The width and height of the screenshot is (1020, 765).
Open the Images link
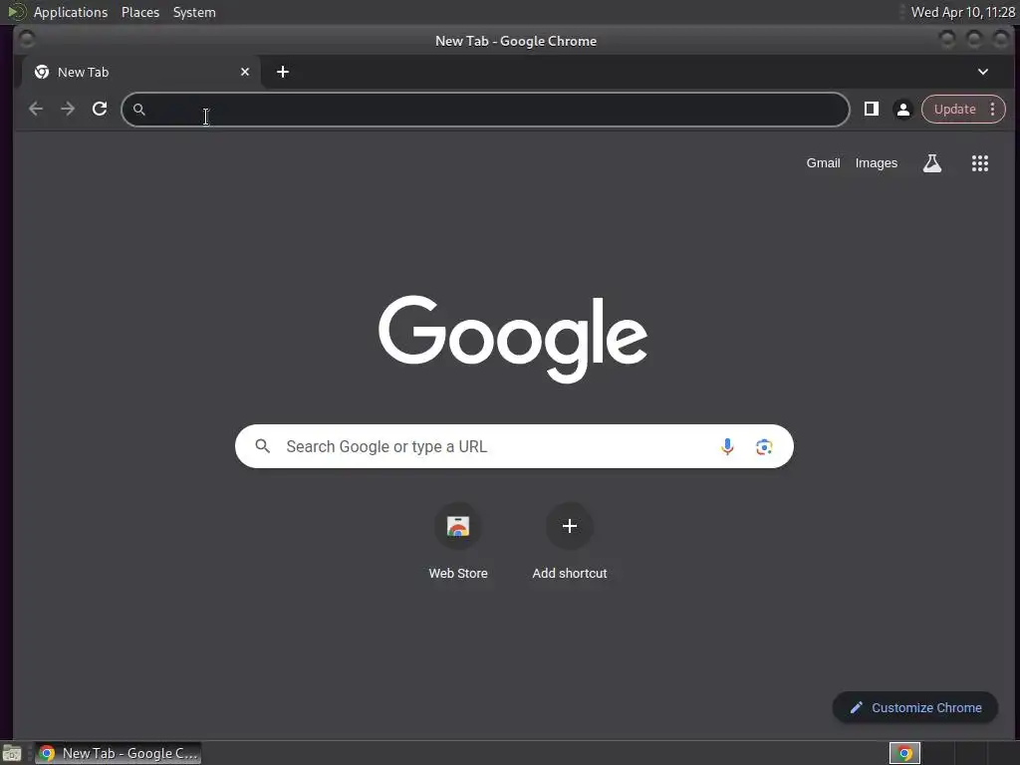pyautogui.click(x=876, y=163)
